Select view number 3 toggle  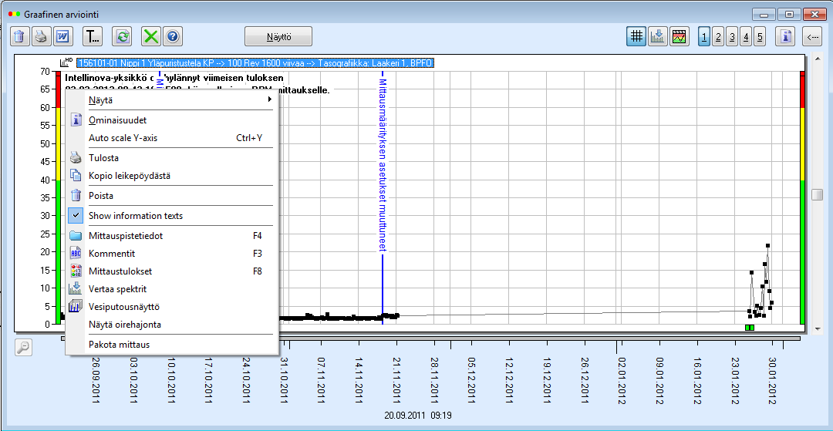(x=732, y=37)
